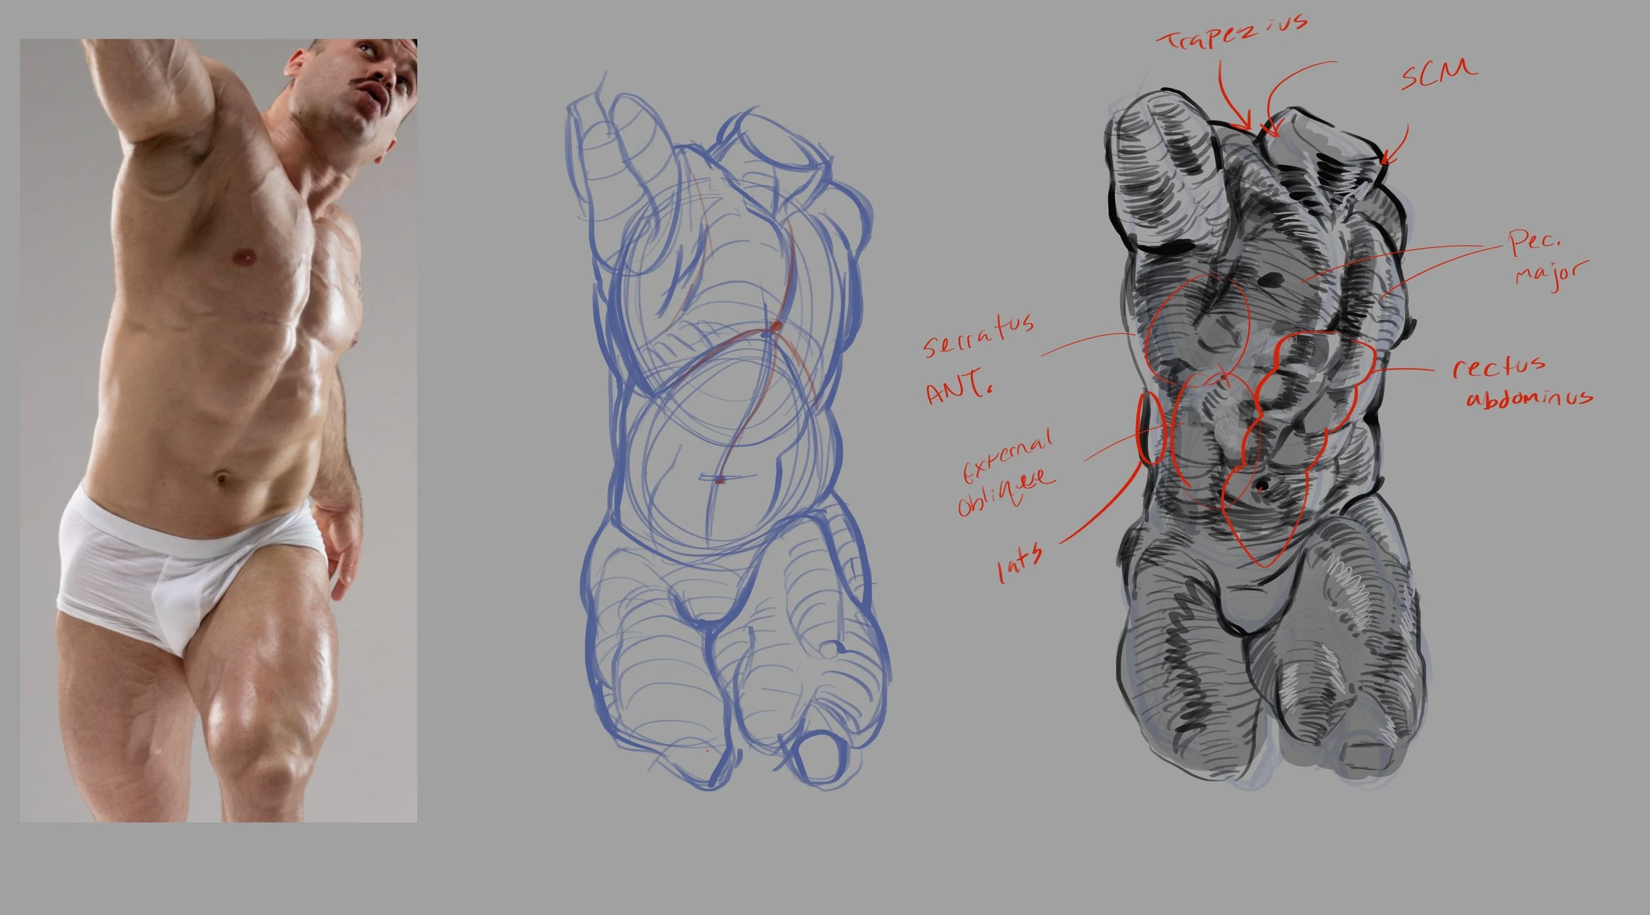Click the red sternum dot on blue sketch
Viewport: 1650px width, 915px height.
[776, 326]
